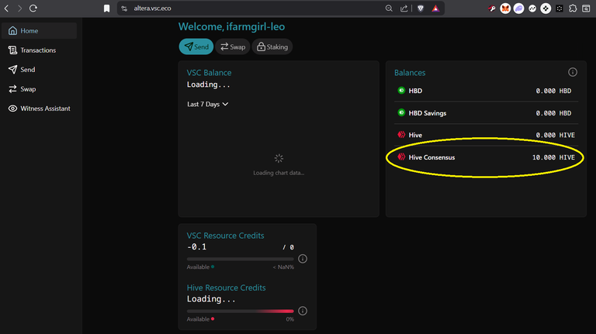Click the Hive Resource Credits heading
Screen dimensions: 596x334
pyautogui.click(x=226, y=288)
